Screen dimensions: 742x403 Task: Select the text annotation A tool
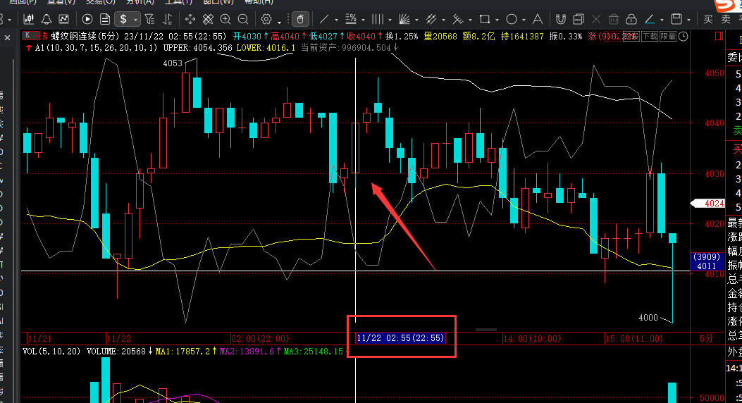538,20
